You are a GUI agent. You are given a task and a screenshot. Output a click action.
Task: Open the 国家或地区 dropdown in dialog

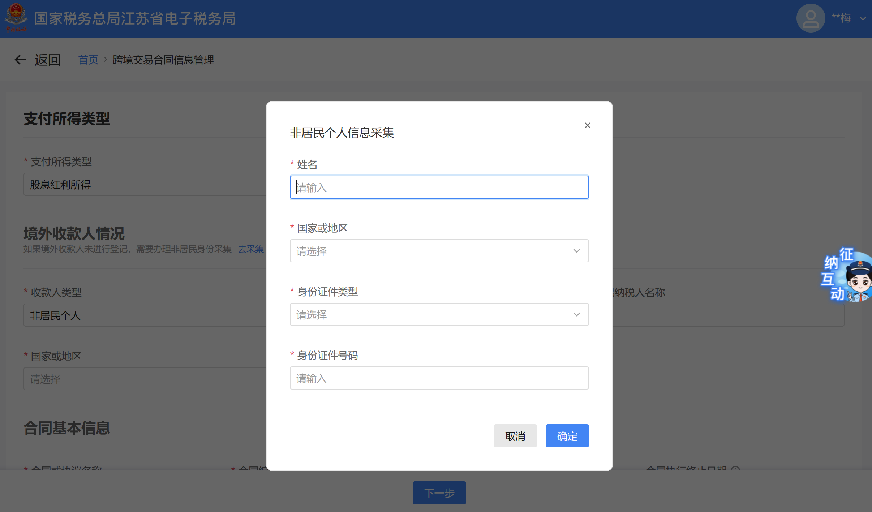[439, 251]
